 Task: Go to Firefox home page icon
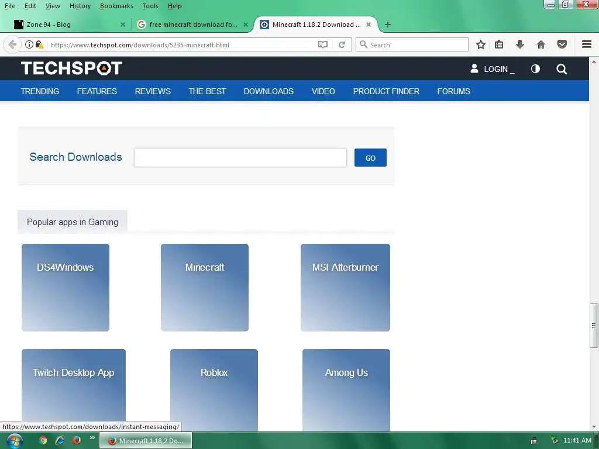[541, 44]
